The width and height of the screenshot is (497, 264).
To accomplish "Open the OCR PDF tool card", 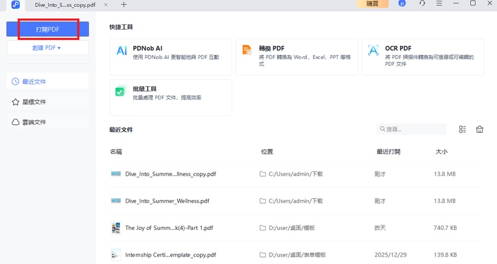I will (423, 57).
